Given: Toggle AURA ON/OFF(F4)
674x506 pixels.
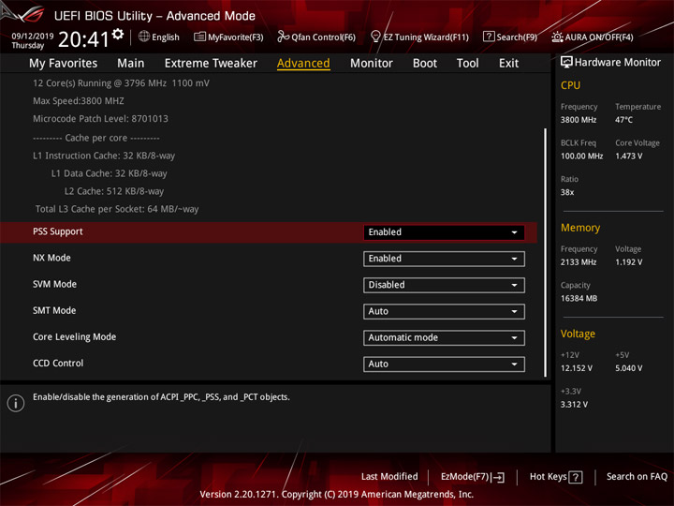Looking at the screenshot, I should pos(593,37).
